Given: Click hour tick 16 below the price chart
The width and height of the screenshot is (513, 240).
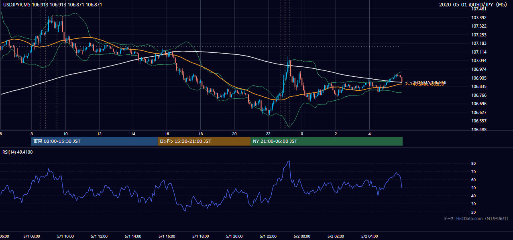Looking at the screenshot, I should 167,134.
